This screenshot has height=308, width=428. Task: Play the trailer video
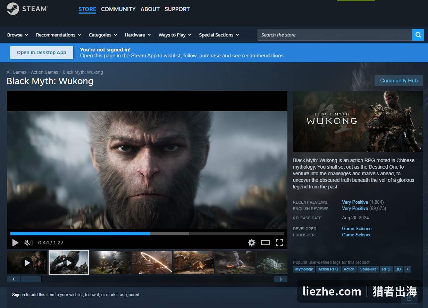tap(15, 243)
